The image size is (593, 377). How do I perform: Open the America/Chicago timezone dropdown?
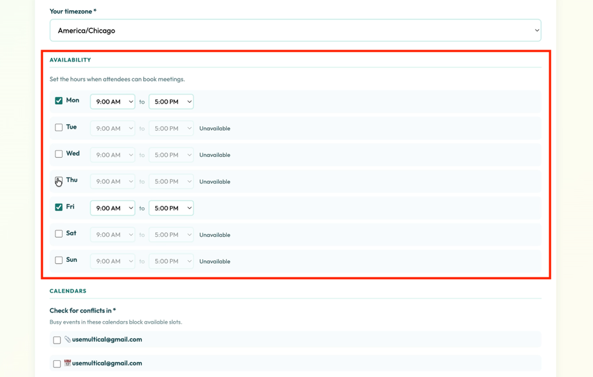click(x=295, y=30)
